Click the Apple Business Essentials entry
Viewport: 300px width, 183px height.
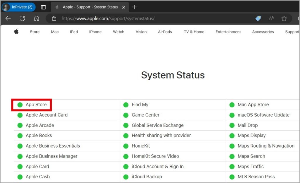click(53, 146)
